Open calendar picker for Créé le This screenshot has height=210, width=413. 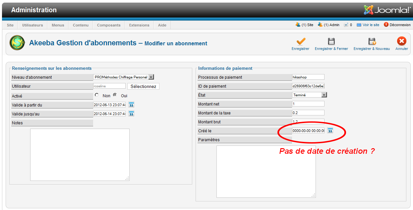click(330, 130)
